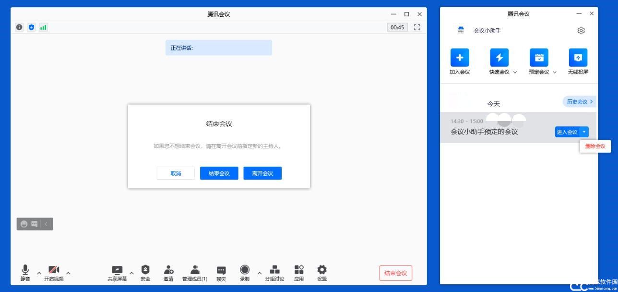Image resolution: width=618 pixels, height=292 pixels.
Task: Click the 会议小助手 user name
Action: pyautogui.click(x=487, y=30)
